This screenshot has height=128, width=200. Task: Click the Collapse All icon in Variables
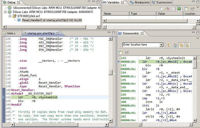coord(173,9)
